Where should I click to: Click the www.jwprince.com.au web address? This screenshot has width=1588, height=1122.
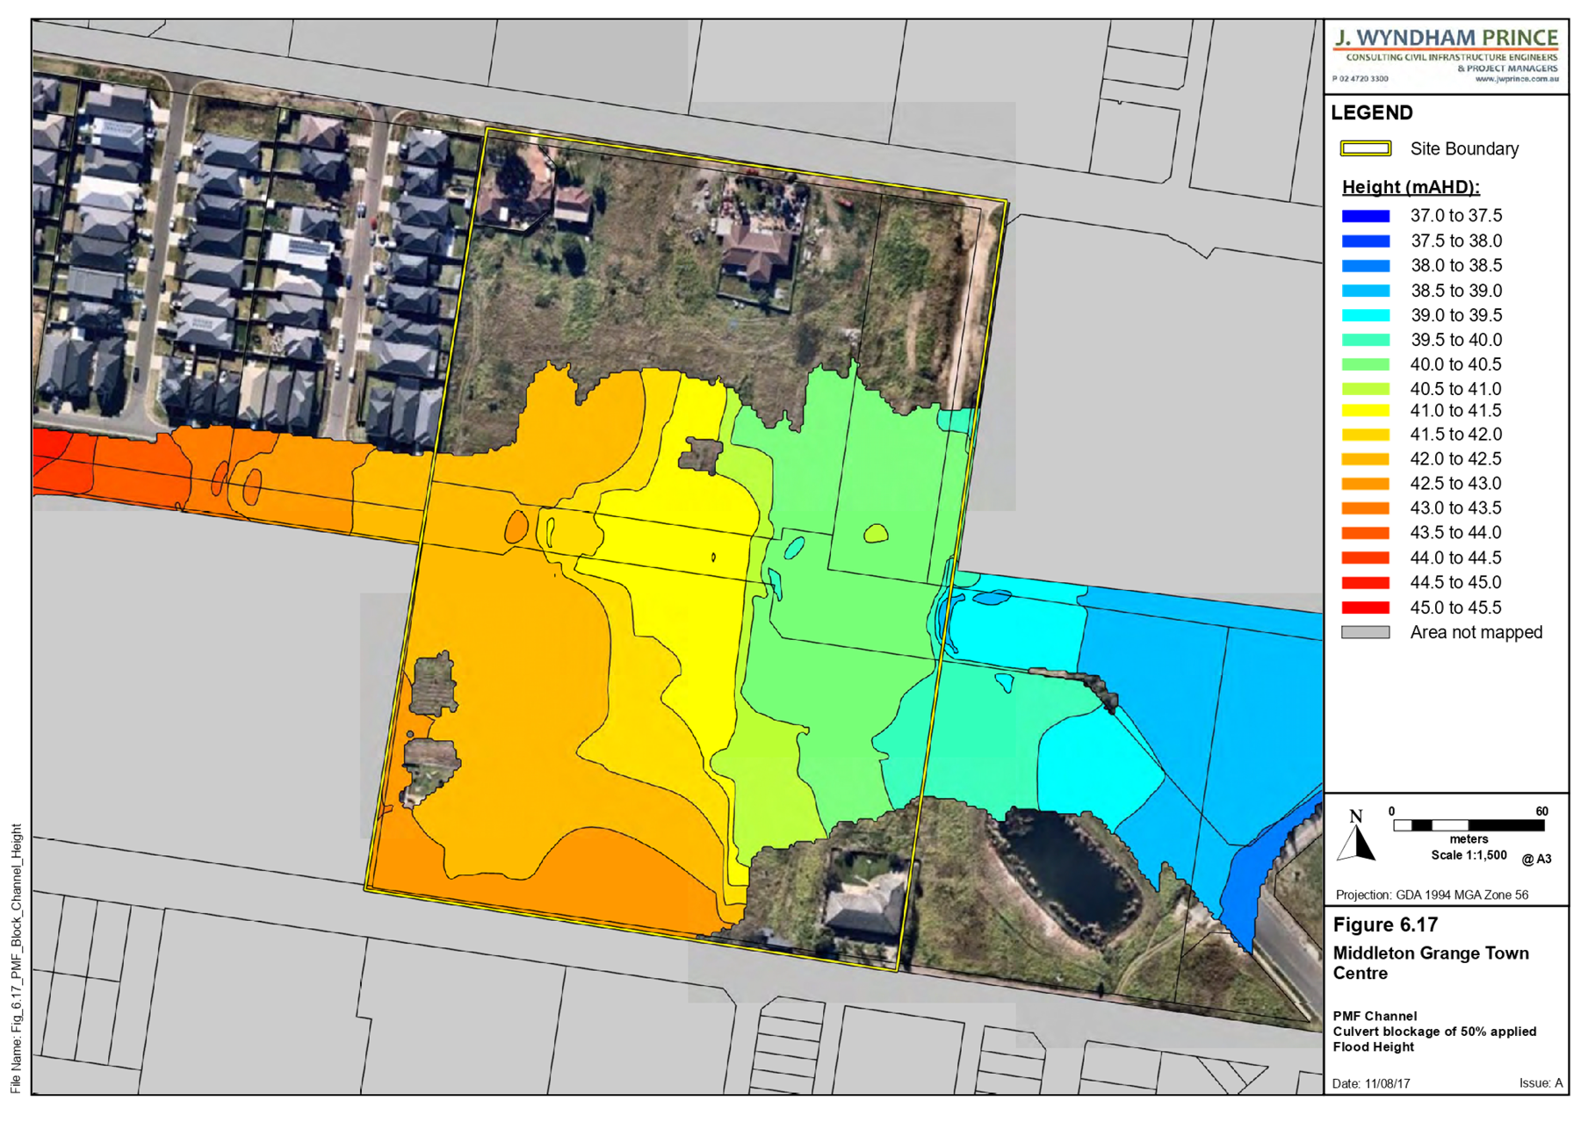click(1516, 79)
